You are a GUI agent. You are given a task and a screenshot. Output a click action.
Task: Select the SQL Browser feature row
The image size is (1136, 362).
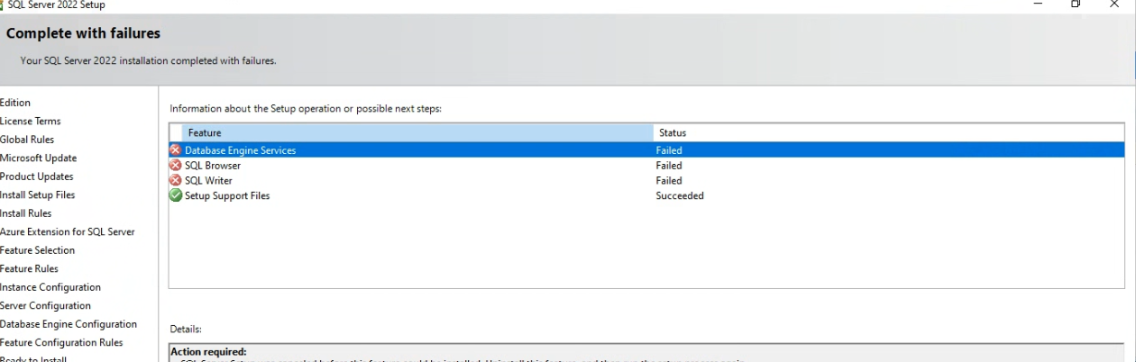(x=646, y=166)
